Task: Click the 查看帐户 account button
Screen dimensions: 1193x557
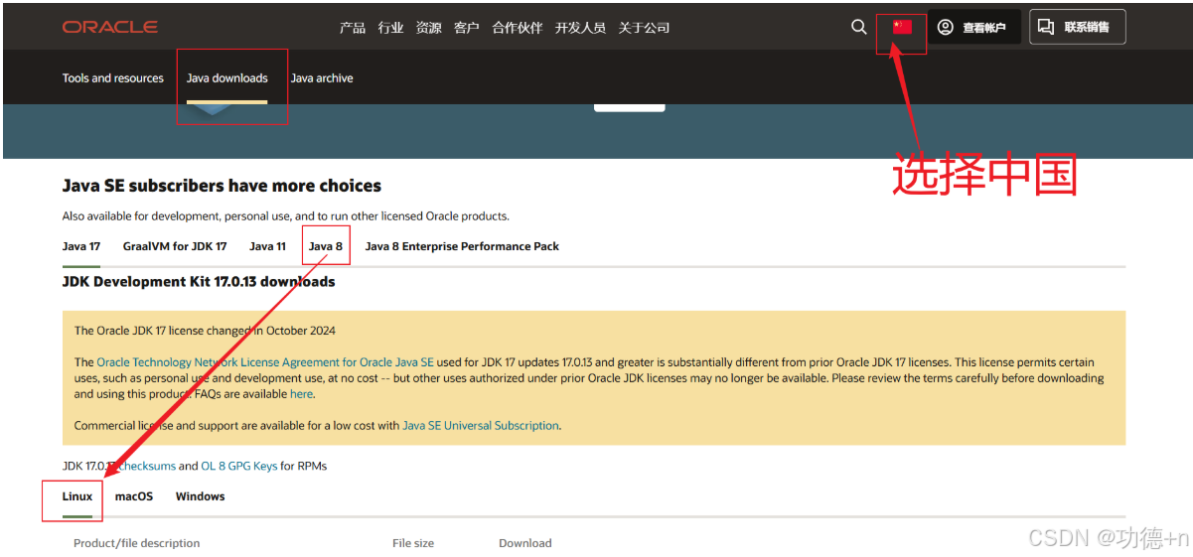Action: pyautogui.click(x=973, y=28)
